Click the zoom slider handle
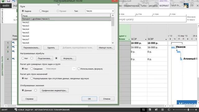 pyautogui.click(x=188, y=110)
